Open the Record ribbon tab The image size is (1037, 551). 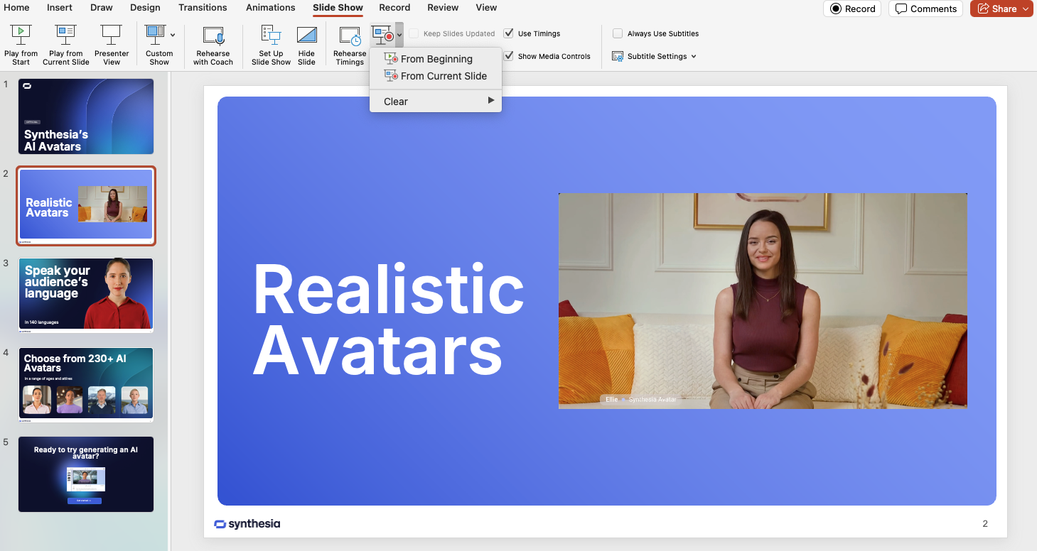coord(394,7)
